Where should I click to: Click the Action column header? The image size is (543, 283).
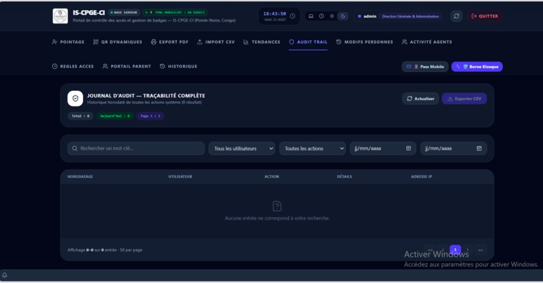(x=272, y=177)
